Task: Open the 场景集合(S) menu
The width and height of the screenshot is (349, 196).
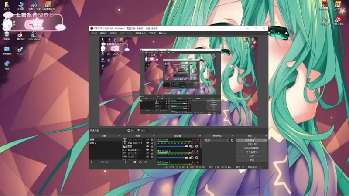Action: (140, 34)
